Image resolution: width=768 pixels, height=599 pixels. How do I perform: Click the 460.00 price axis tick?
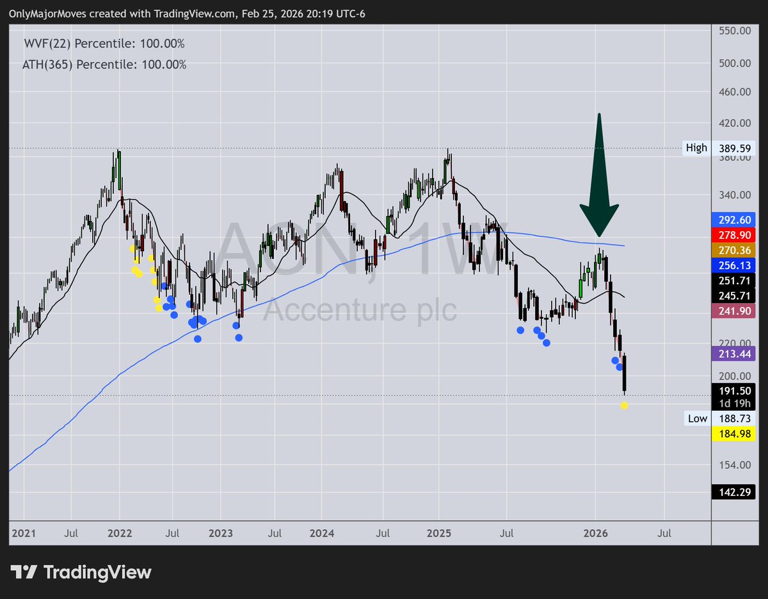[x=733, y=92]
